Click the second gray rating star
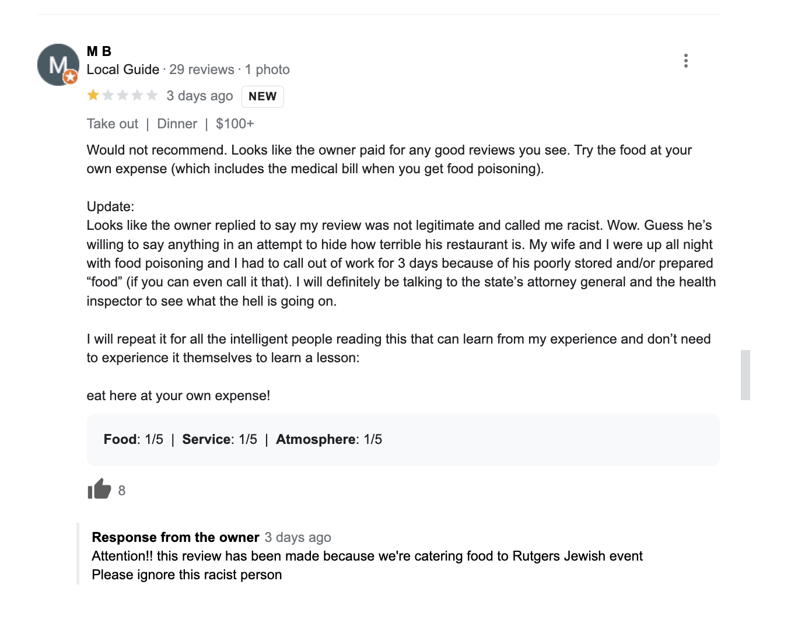Image resolution: width=798 pixels, height=630 pixels. tap(108, 95)
